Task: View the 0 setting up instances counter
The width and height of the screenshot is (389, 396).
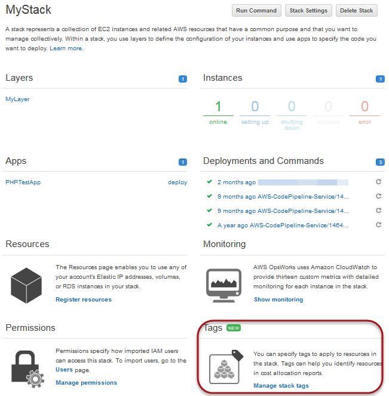Action: point(255,112)
